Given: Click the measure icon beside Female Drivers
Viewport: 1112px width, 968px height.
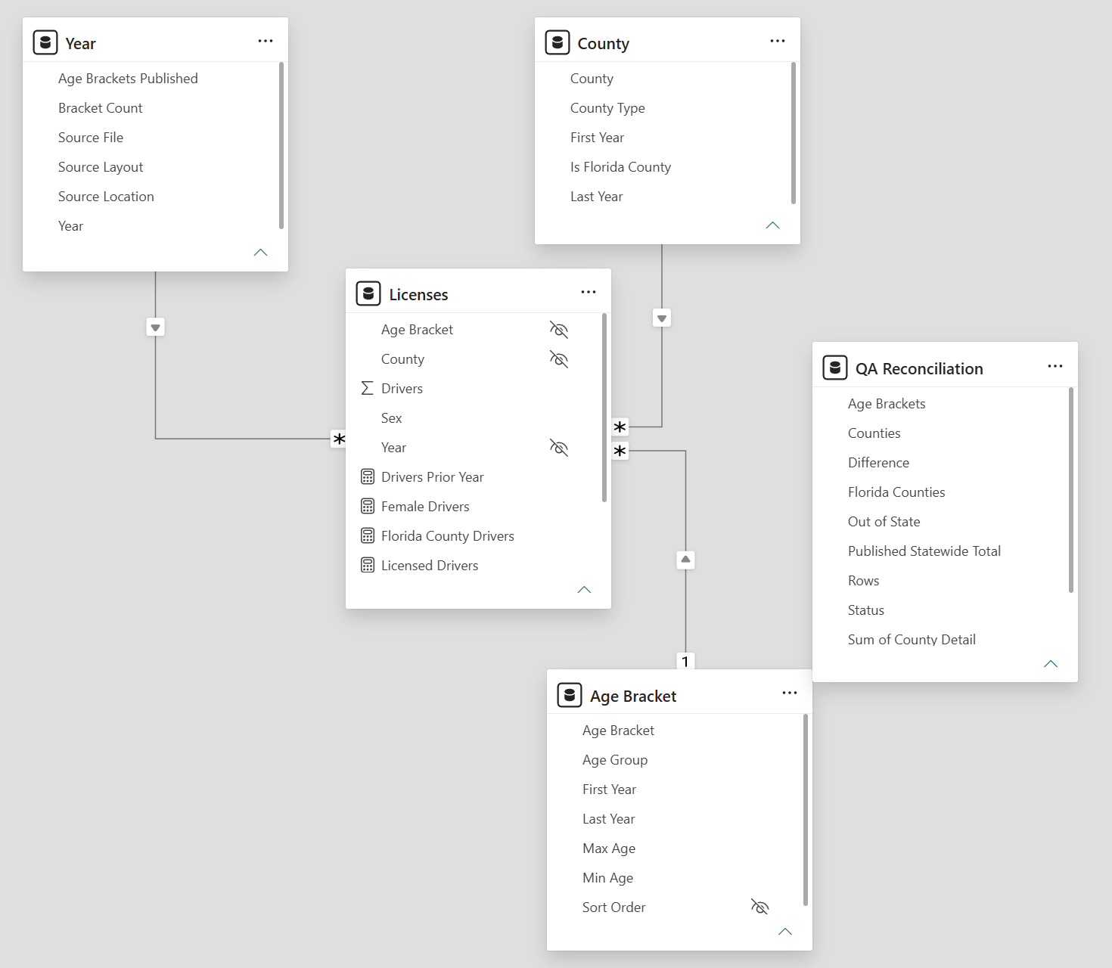Looking at the screenshot, I should [x=368, y=506].
